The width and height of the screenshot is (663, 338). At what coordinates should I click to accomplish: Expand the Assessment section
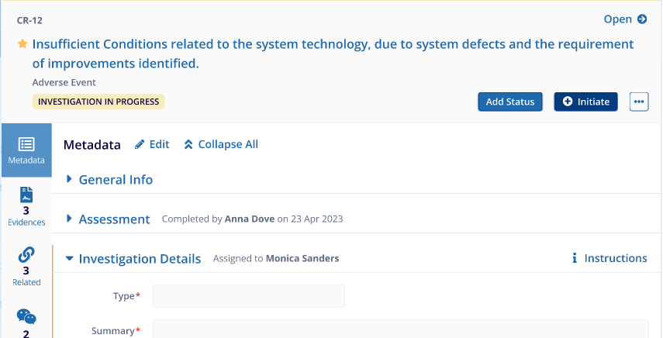tap(70, 219)
